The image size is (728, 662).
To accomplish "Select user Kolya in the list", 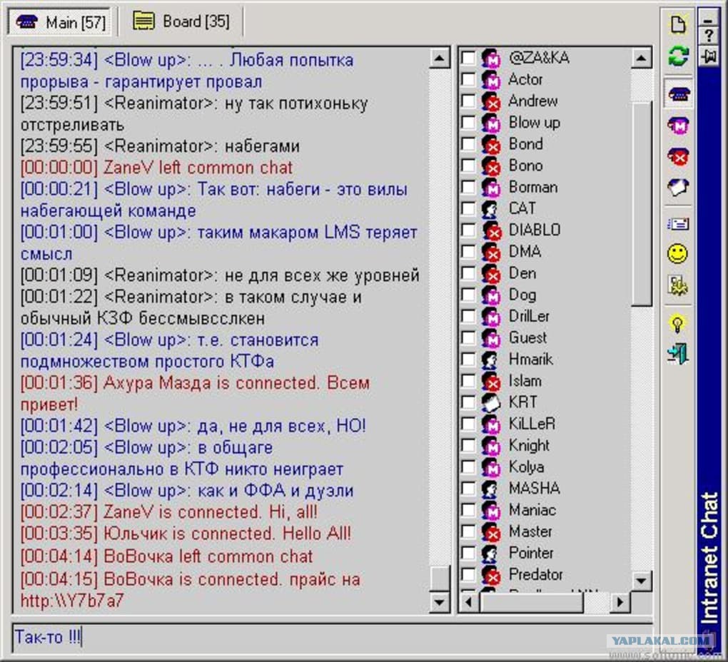I will 527,467.
